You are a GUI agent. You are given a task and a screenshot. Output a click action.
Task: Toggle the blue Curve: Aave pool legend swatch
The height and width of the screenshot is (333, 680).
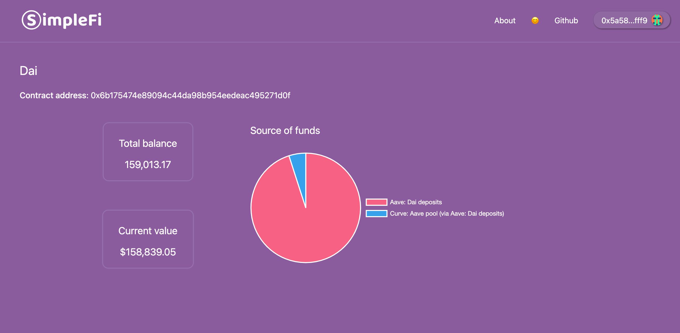376,214
